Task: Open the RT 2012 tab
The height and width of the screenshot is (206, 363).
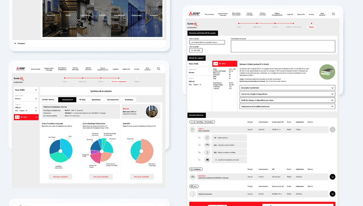Action: (x=82, y=100)
